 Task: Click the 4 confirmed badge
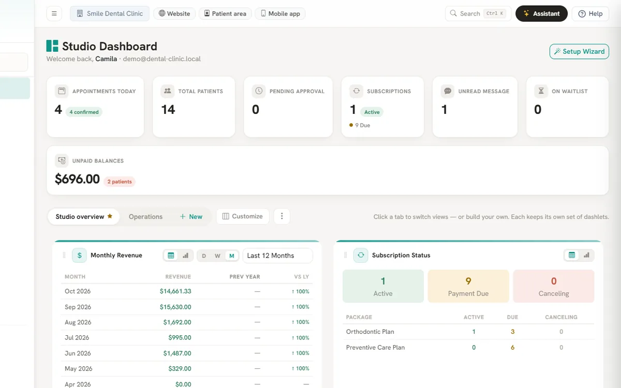(x=84, y=112)
